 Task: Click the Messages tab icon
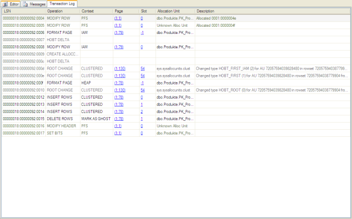pyautogui.click(x=26, y=4)
